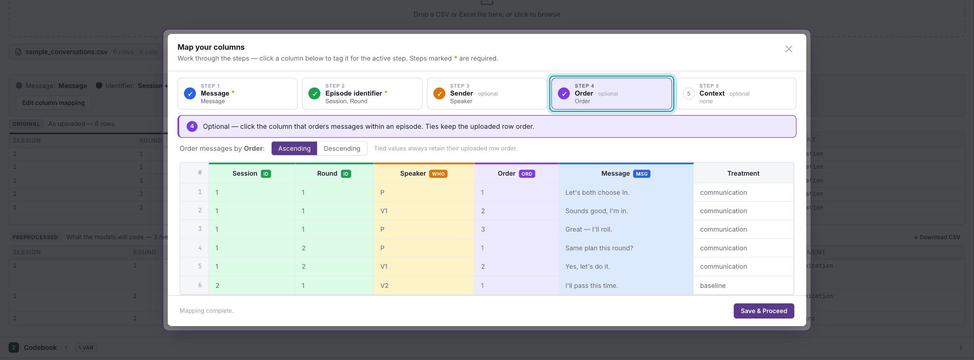974x360 pixels.
Task: Expand the Codebook section chevron
Action: pyautogui.click(x=961, y=347)
